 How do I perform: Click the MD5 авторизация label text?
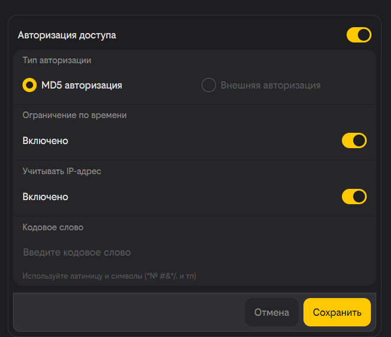(82, 86)
